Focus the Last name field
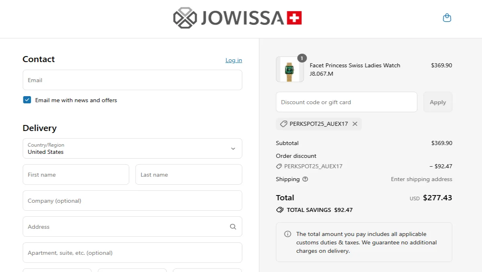 pyautogui.click(x=189, y=175)
